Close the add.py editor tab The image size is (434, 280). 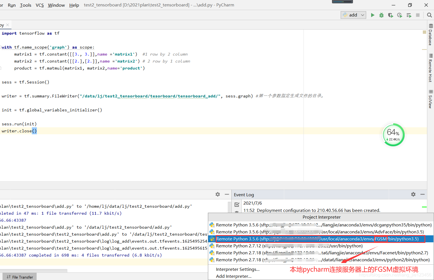[8, 25]
